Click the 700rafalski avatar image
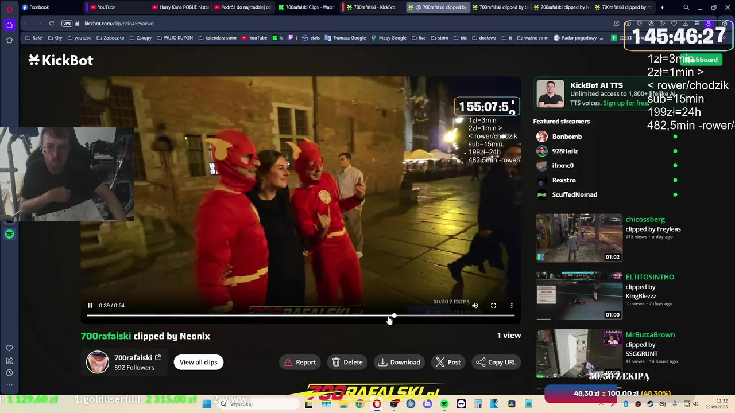The height and width of the screenshot is (413, 735). coord(98,362)
